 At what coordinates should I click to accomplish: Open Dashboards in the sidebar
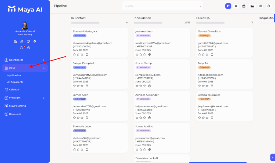[25, 60]
